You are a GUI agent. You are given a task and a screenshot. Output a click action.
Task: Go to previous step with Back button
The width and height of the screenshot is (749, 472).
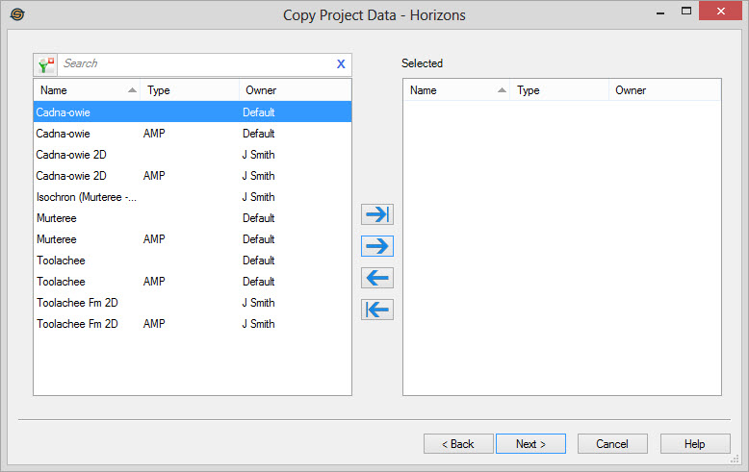(458, 444)
